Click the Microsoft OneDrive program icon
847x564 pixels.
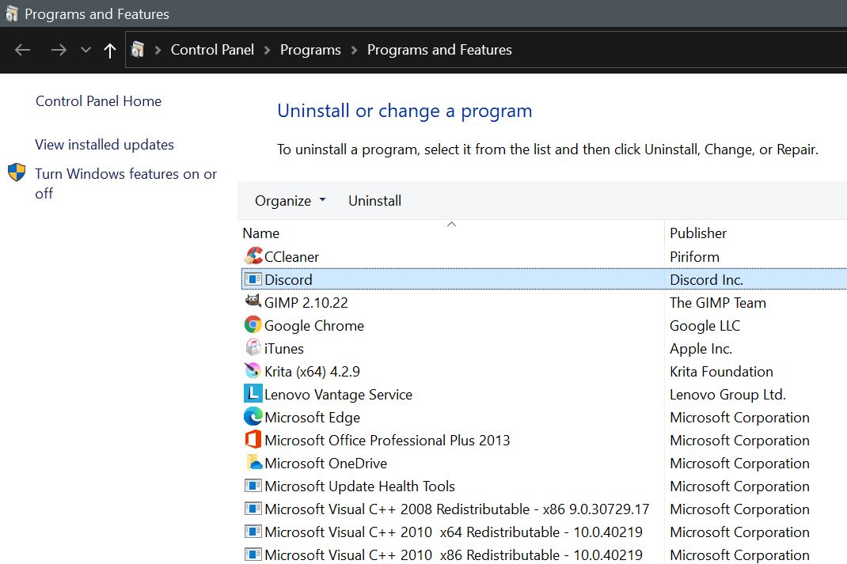click(253, 463)
